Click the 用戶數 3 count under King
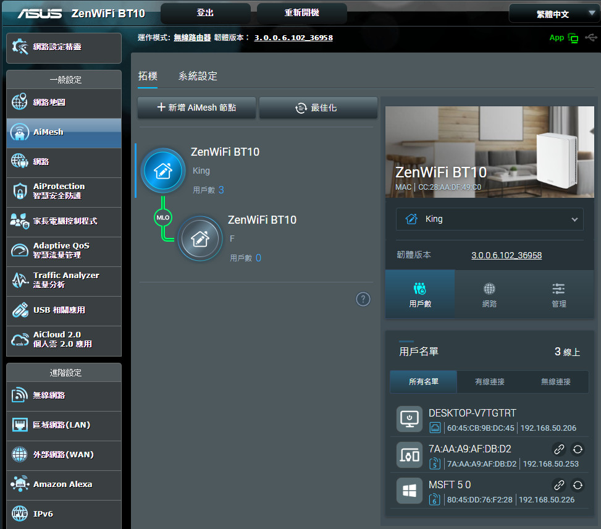 pos(208,190)
